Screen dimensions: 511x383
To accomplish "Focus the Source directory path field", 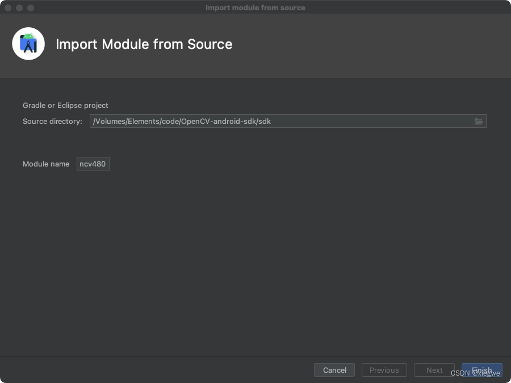I will click(288, 121).
